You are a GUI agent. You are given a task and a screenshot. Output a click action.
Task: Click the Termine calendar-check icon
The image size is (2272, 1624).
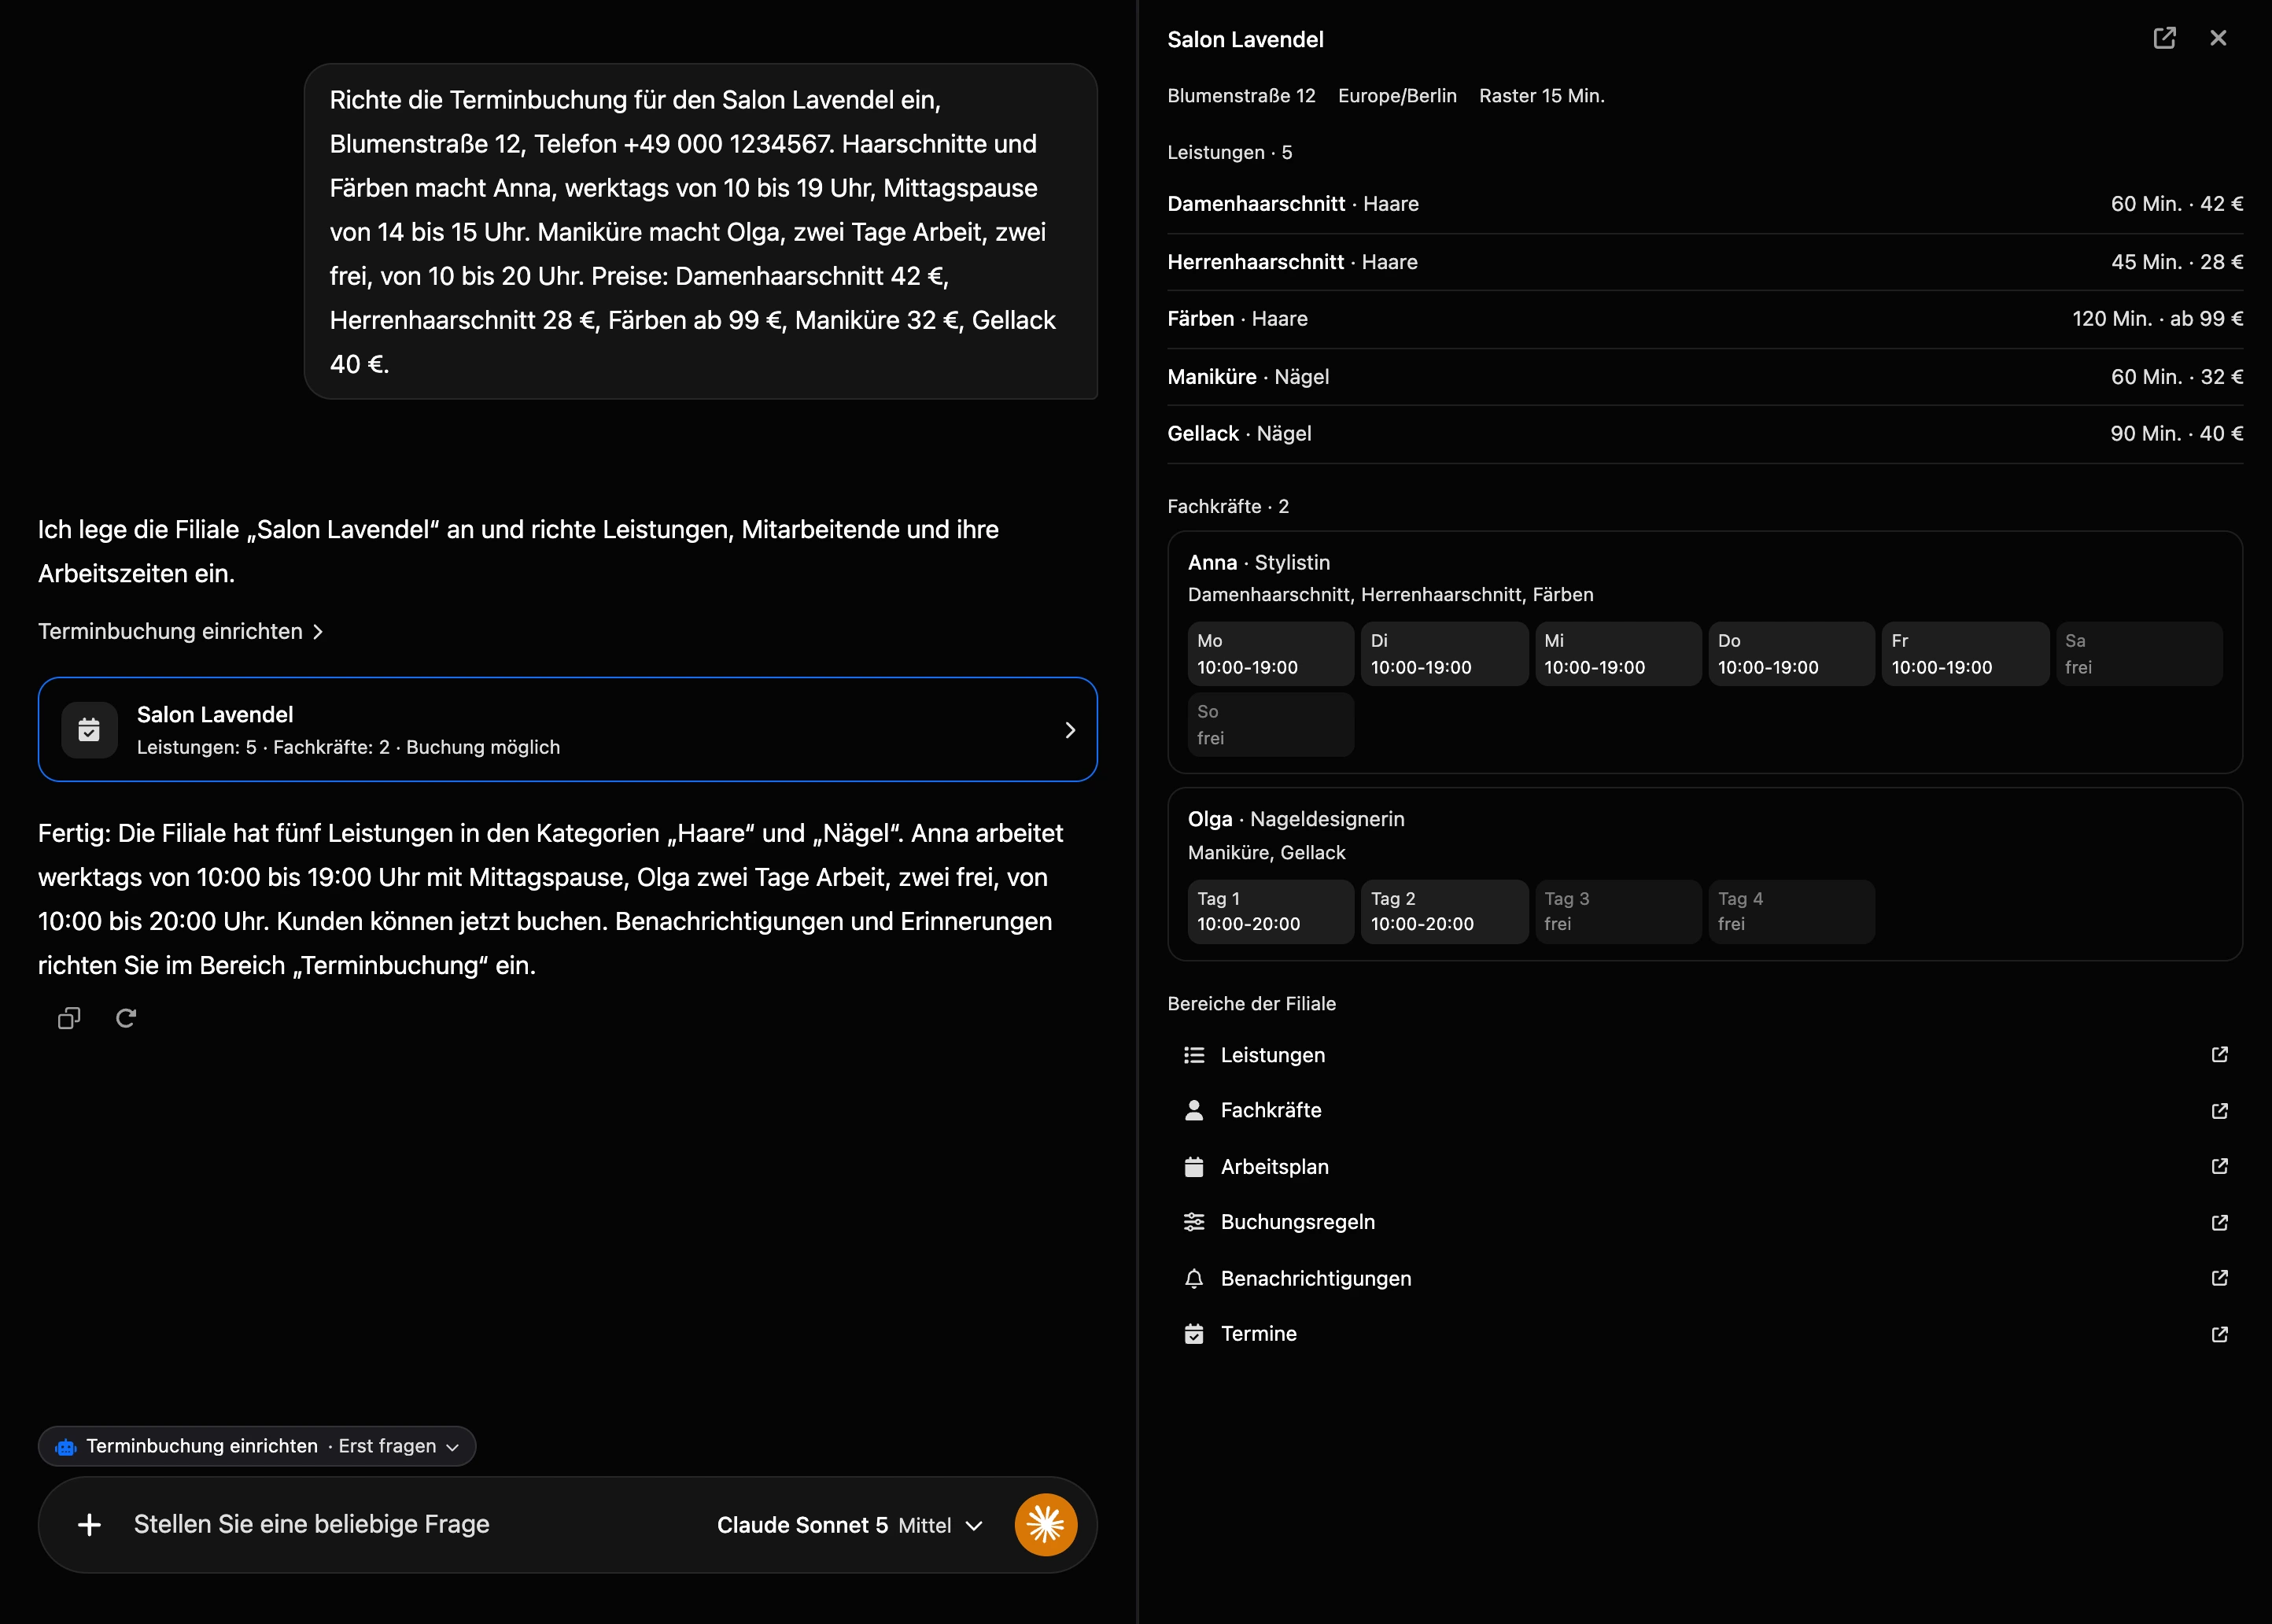click(x=1193, y=1334)
